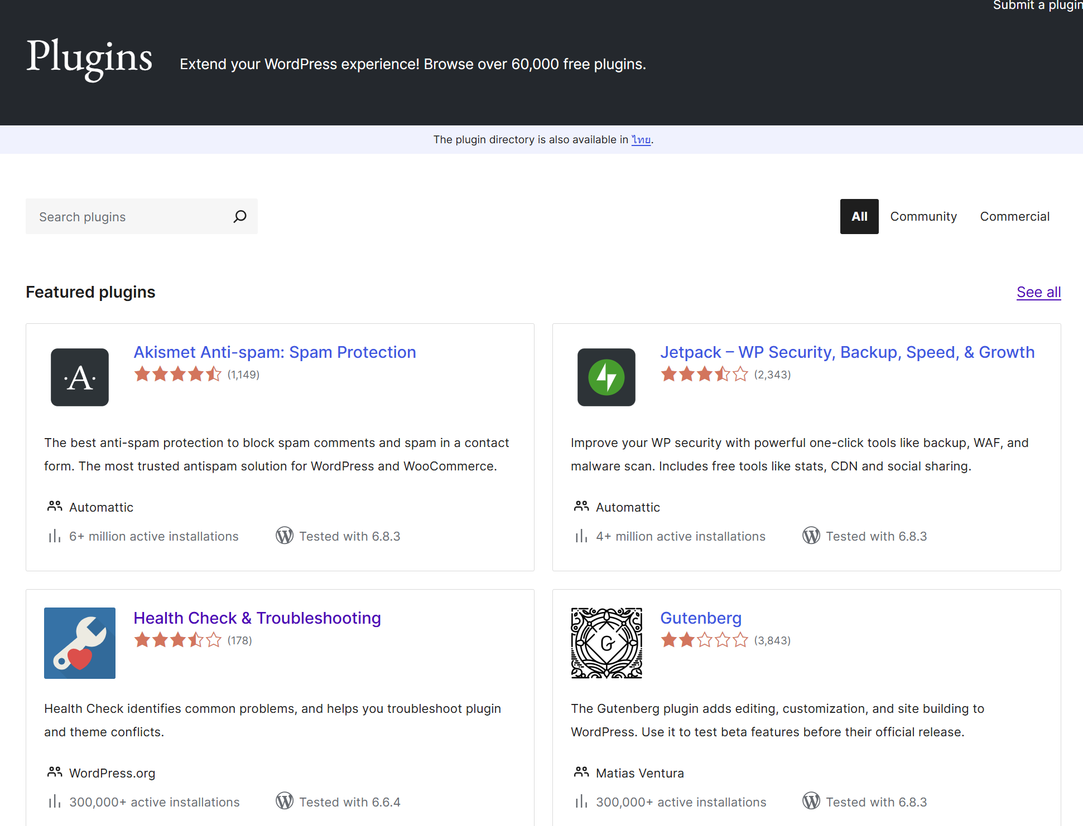Click Akismet's star rating

177,375
